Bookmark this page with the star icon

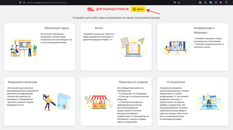coord(179,2)
